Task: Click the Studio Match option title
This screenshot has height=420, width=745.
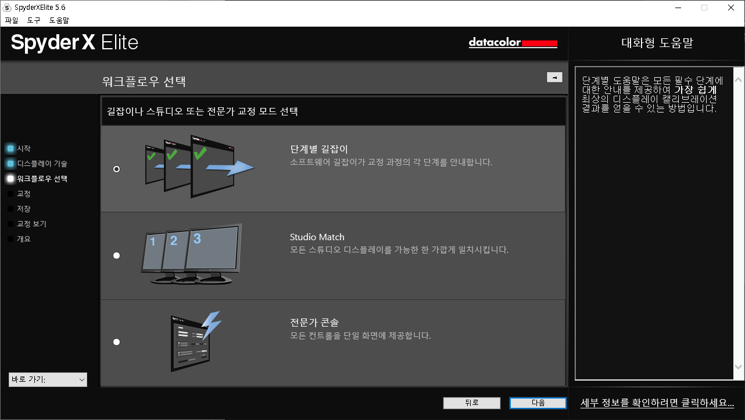Action: (317, 237)
